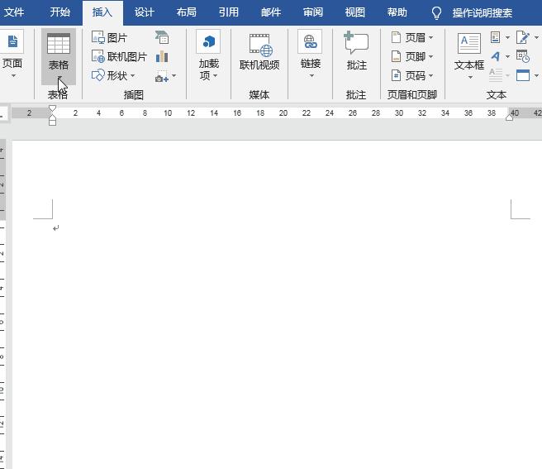The height and width of the screenshot is (469, 542).
Task: Click the 操作说明搜索 tell-me search box
Action: [483, 13]
